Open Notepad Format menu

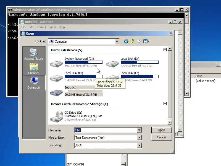point(41,27)
